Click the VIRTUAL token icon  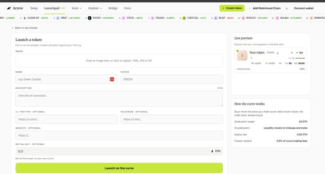184,18
